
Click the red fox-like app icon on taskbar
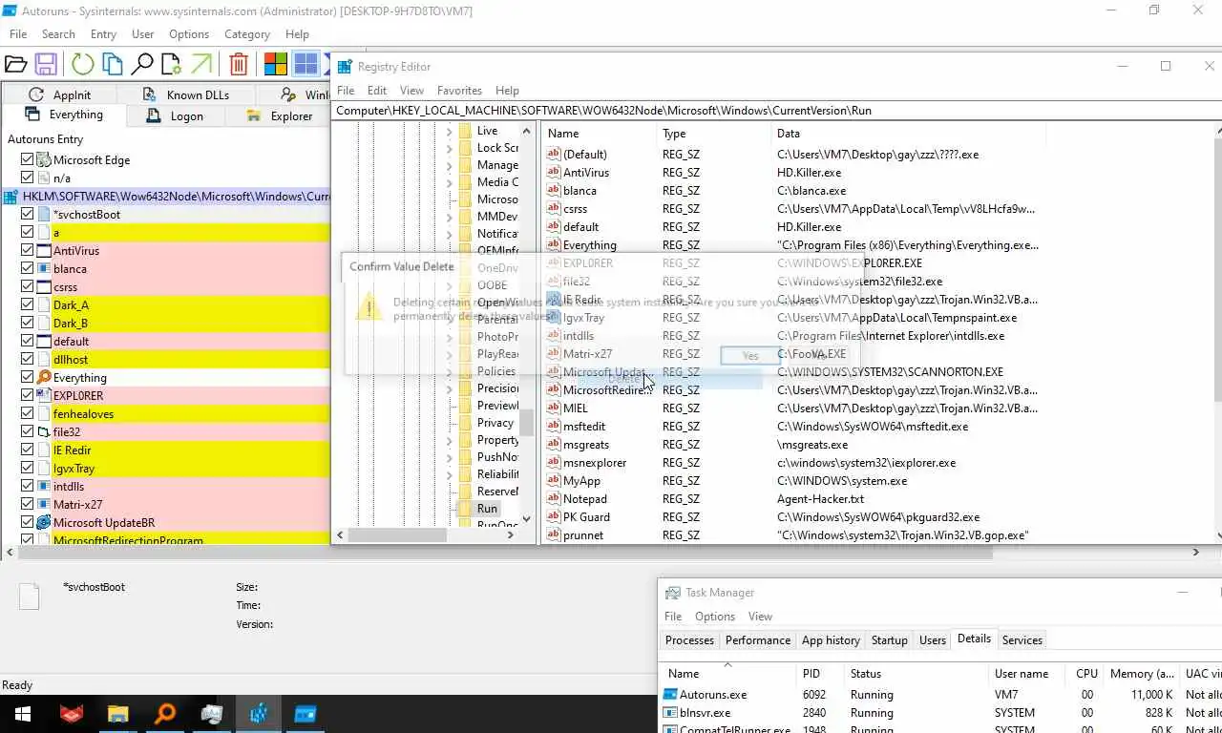click(72, 714)
